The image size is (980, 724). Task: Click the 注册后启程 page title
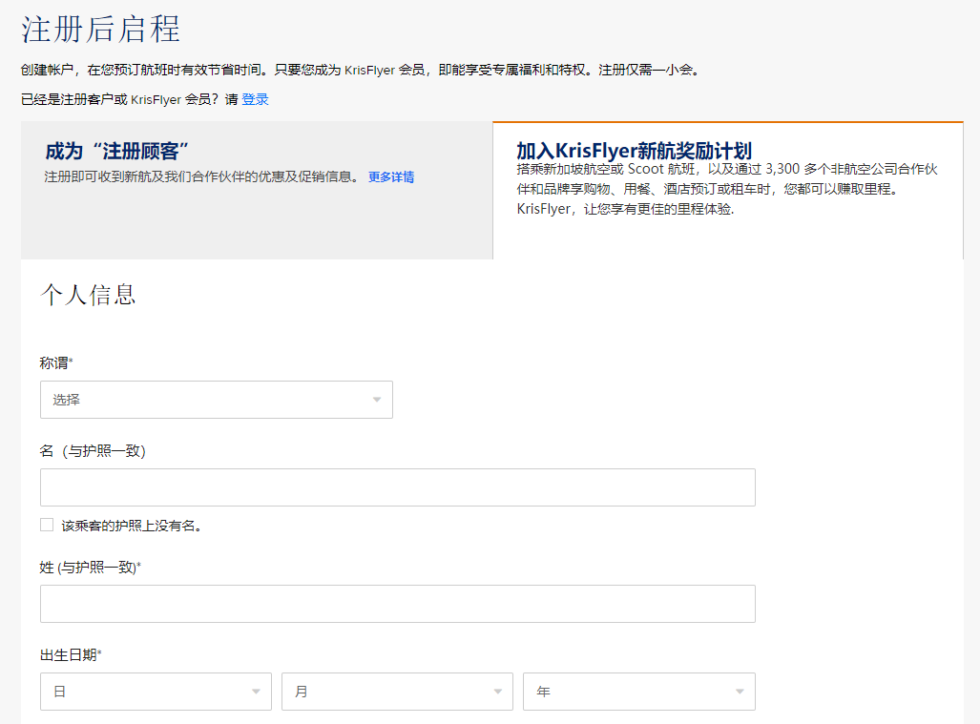100,30
